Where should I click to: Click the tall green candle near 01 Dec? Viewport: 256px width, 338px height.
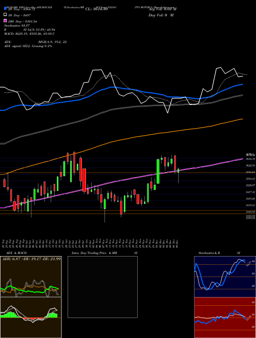click(158, 172)
